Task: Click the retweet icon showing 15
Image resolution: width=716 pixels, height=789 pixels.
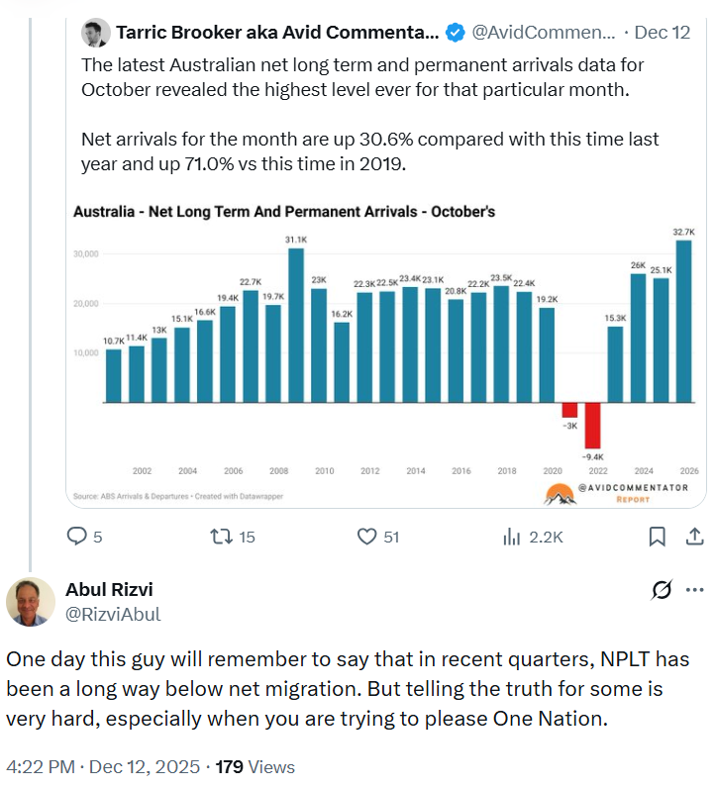Action: (223, 536)
